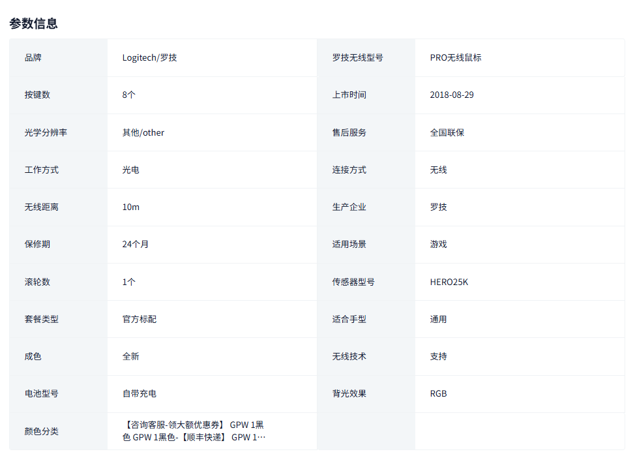Image resolution: width=635 pixels, height=456 pixels.
Task: Select the 成色 label
Action: click(33, 356)
